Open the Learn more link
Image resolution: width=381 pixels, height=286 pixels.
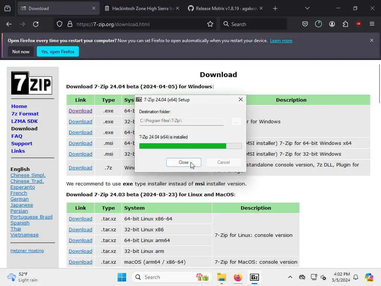coord(281,41)
